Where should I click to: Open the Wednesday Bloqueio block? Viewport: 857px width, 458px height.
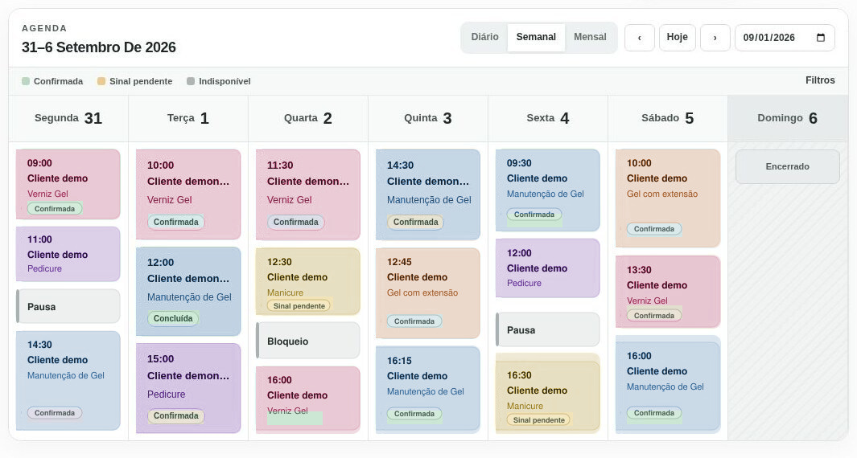(x=307, y=341)
